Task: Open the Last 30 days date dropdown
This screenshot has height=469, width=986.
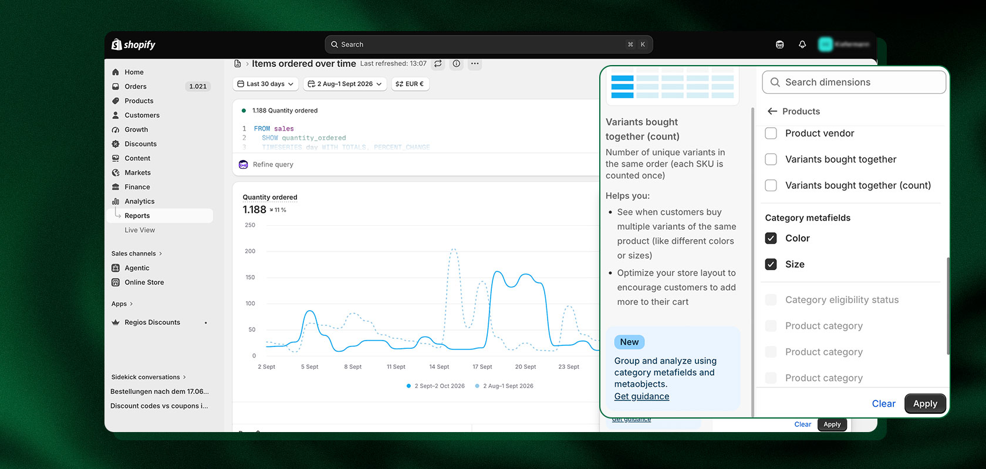Action: (265, 84)
